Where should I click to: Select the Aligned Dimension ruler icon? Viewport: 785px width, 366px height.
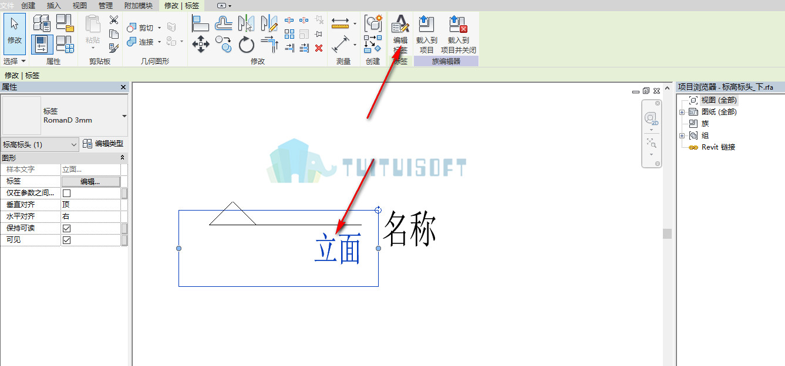340,23
